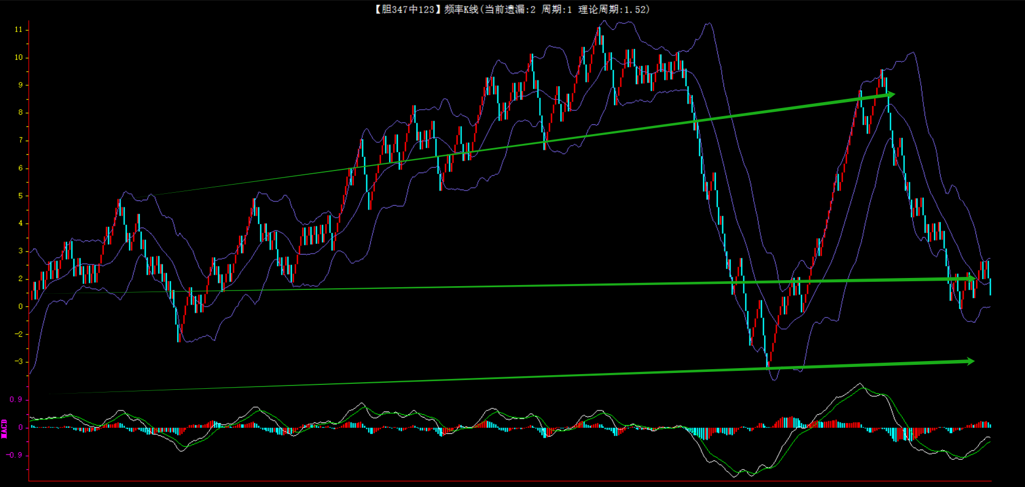Viewport: 1025px width, 487px height.
Task: Click the y-axis label 5
Action: (21, 196)
